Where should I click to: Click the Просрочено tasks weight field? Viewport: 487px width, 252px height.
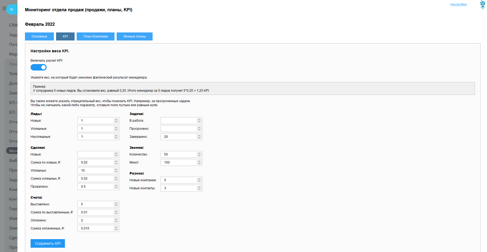(x=178, y=129)
